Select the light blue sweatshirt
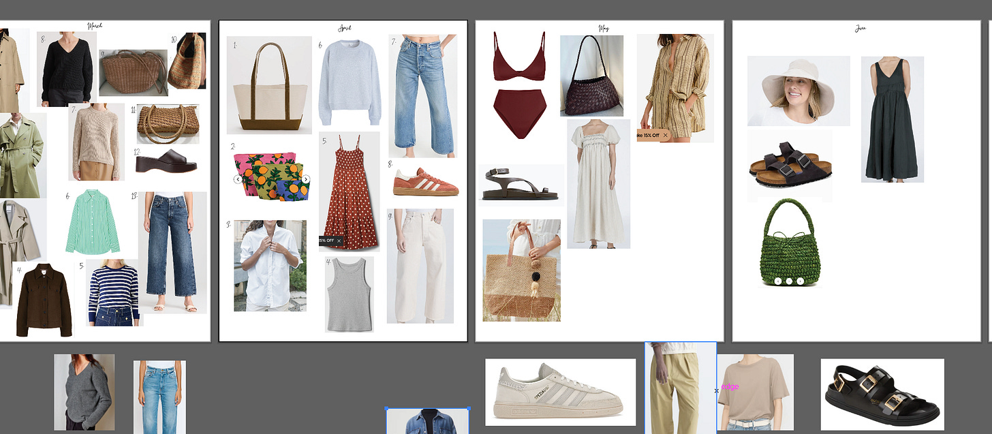Image resolution: width=992 pixels, height=434 pixels. point(350,82)
